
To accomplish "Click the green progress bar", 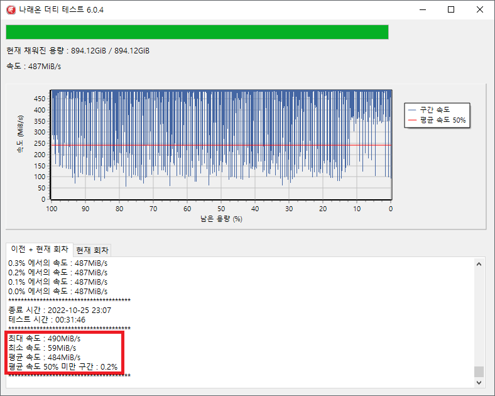I will pyautogui.click(x=197, y=32).
